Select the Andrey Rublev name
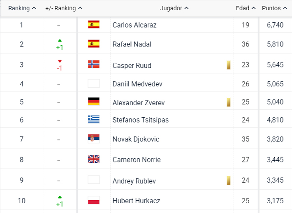This screenshot has height=213, width=292. click(x=134, y=181)
